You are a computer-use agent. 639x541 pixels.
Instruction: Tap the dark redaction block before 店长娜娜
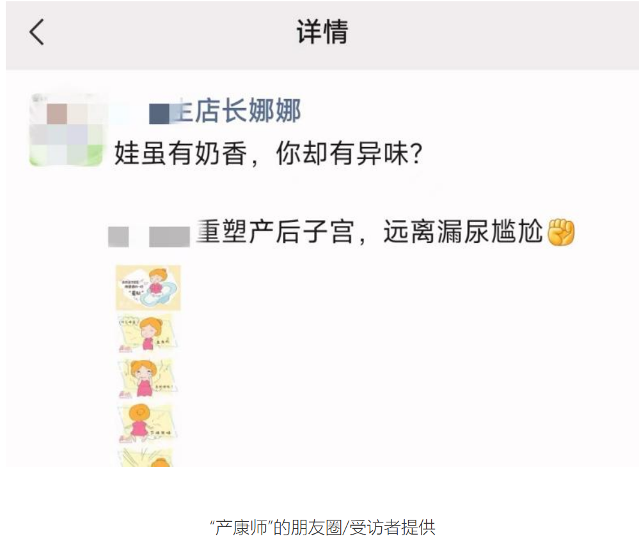[159, 114]
